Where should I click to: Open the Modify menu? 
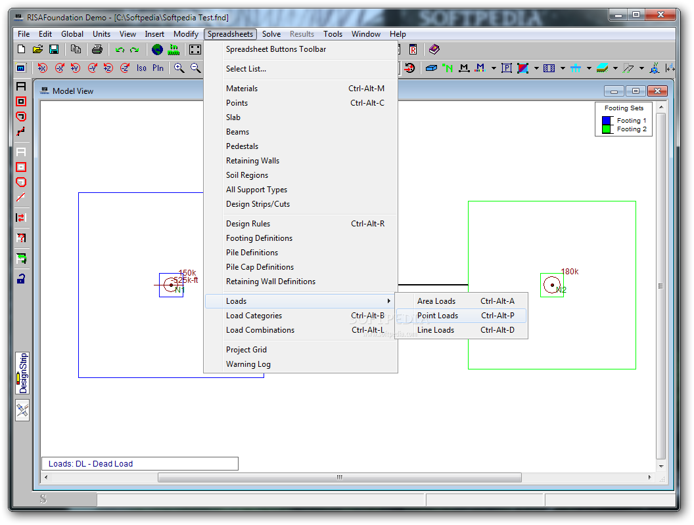[x=186, y=34]
